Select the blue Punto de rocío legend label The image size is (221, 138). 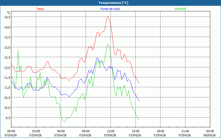(x=110, y=9)
